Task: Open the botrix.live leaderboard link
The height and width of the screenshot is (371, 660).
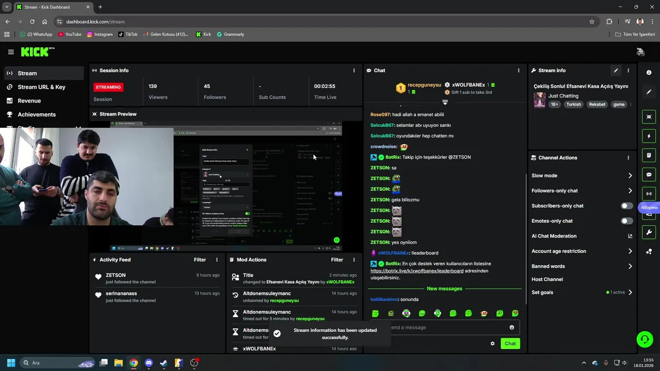Action: (x=417, y=271)
